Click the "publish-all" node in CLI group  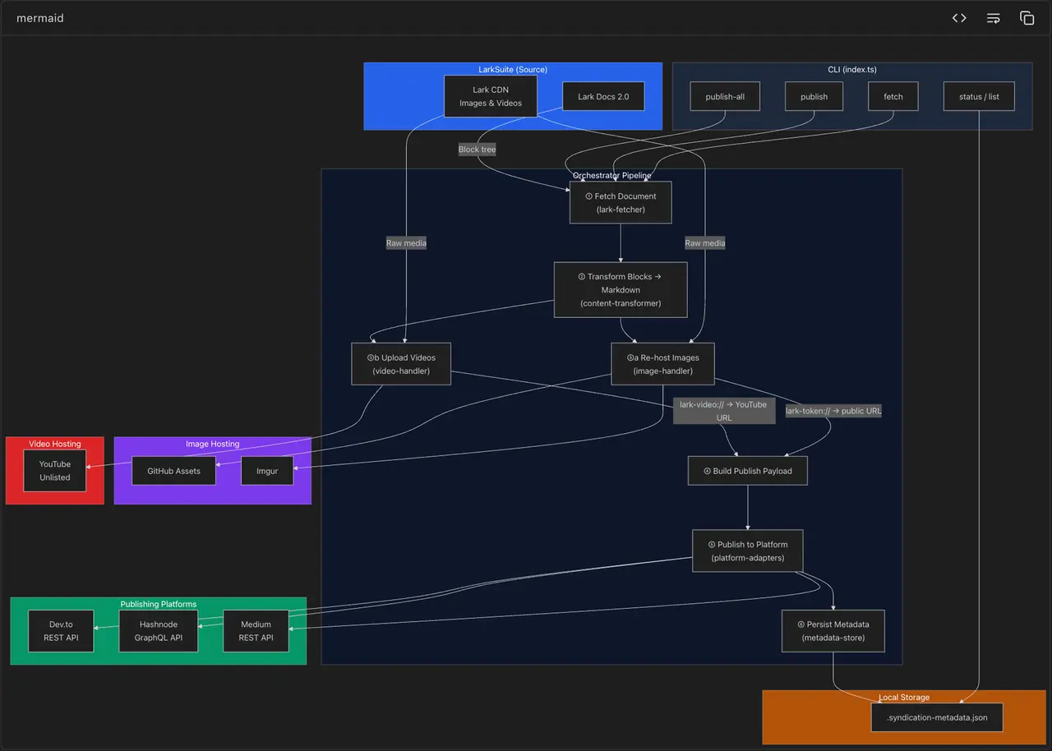pos(724,96)
